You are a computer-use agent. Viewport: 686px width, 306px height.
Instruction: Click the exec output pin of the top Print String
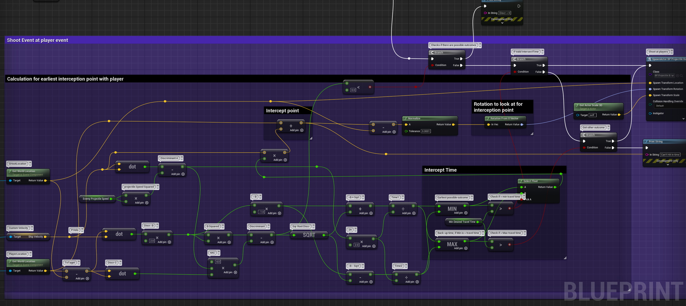pyautogui.click(x=519, y=6)
